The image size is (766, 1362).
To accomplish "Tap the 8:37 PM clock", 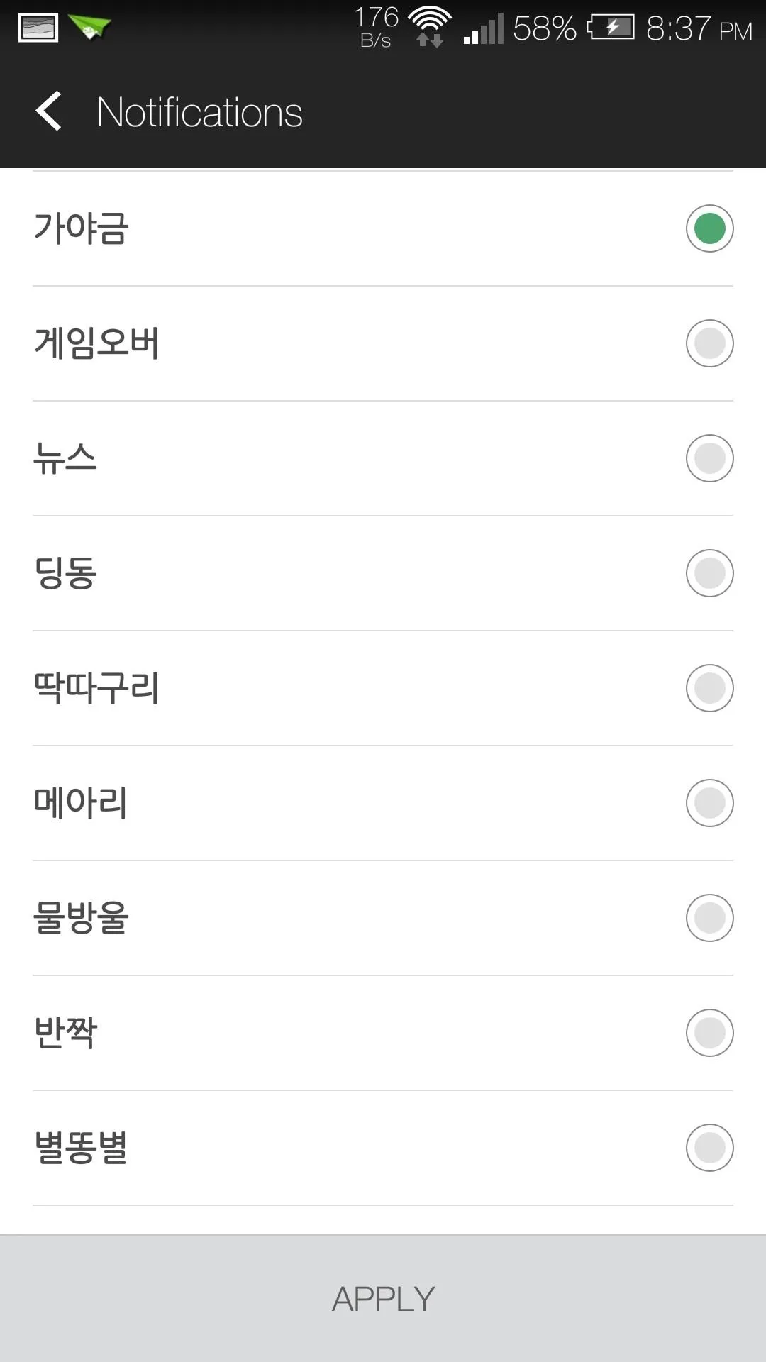I will click(699, 29).
